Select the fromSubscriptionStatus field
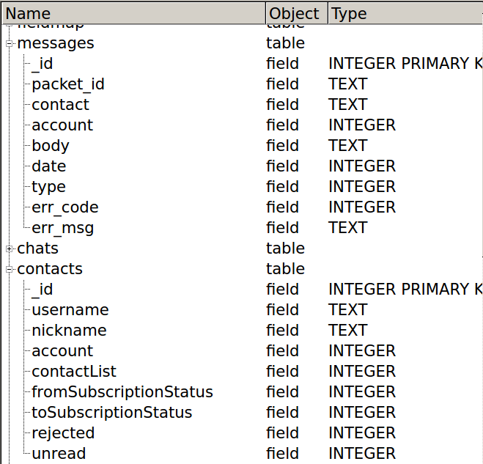 point(122,392)
